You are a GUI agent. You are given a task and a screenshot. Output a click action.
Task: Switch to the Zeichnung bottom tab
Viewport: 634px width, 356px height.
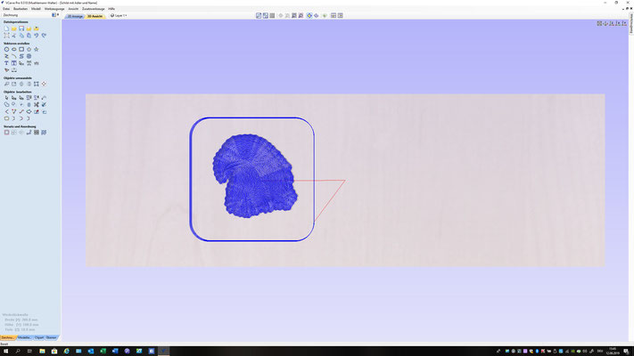coord(8,337)
